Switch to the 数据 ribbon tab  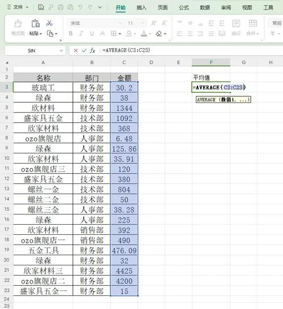tap(205, 8)
